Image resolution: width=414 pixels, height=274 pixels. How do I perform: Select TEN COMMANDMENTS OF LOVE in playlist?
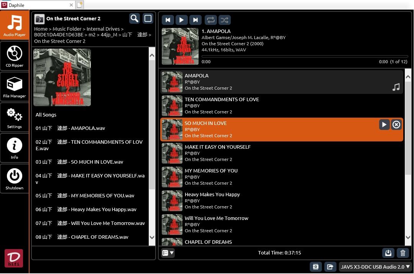(282, 106)
